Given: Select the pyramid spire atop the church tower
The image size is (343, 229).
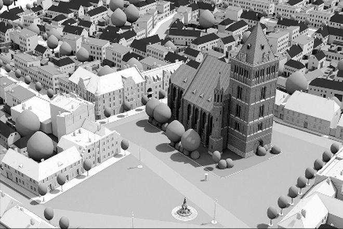Looking at the screenshot, I should click(256, 44).
